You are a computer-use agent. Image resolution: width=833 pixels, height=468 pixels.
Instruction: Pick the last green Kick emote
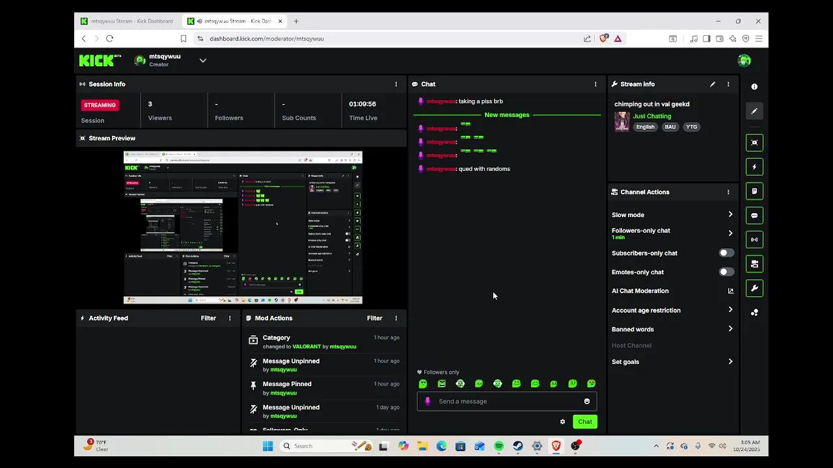pos(591,384)
